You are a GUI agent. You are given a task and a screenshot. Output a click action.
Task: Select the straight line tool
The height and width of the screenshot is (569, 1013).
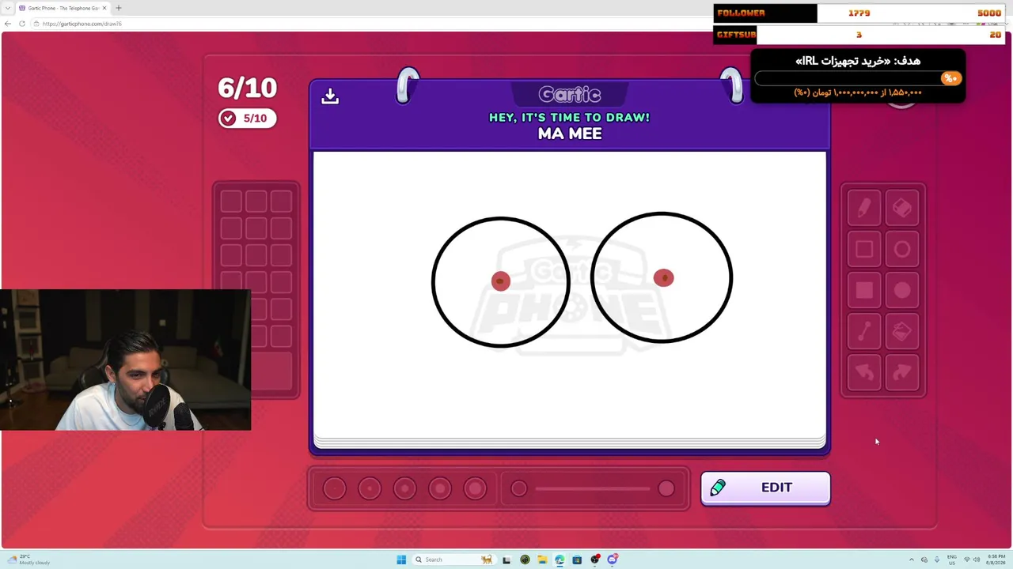(x=863, y=332)
